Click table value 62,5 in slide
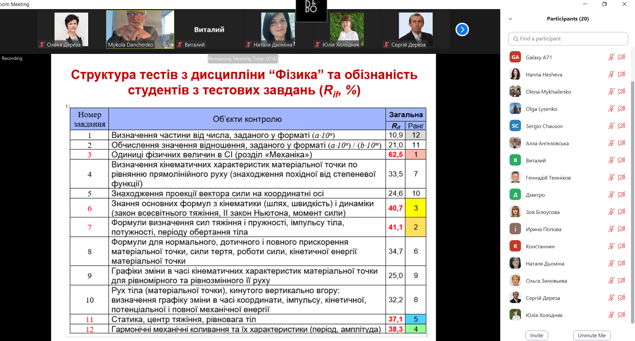Image resolution: width=635 pixels, height=341 pixels. pyautogui.click(x=396, y=155)
